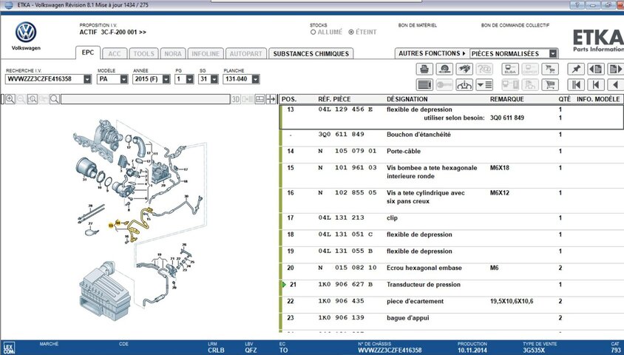The width and height of the screenshot is (624, 355).
Task: Click the POS. column header
Action: click(x=289, y=99)
